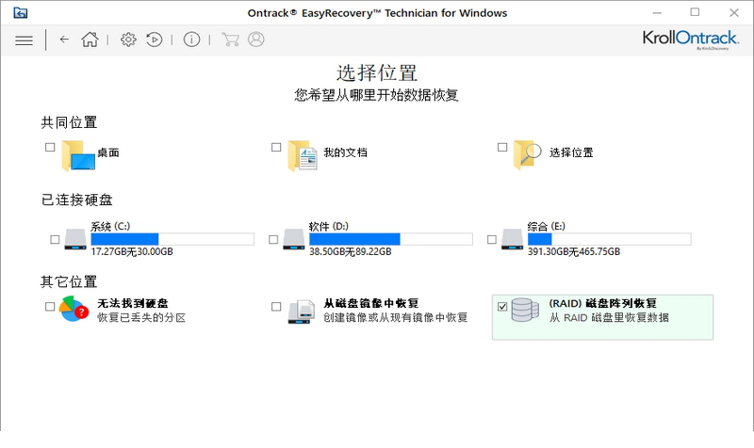The image size is (754, 448).
Task: Click the 综合 (E:) drive icon
Action: coord(512,239)
